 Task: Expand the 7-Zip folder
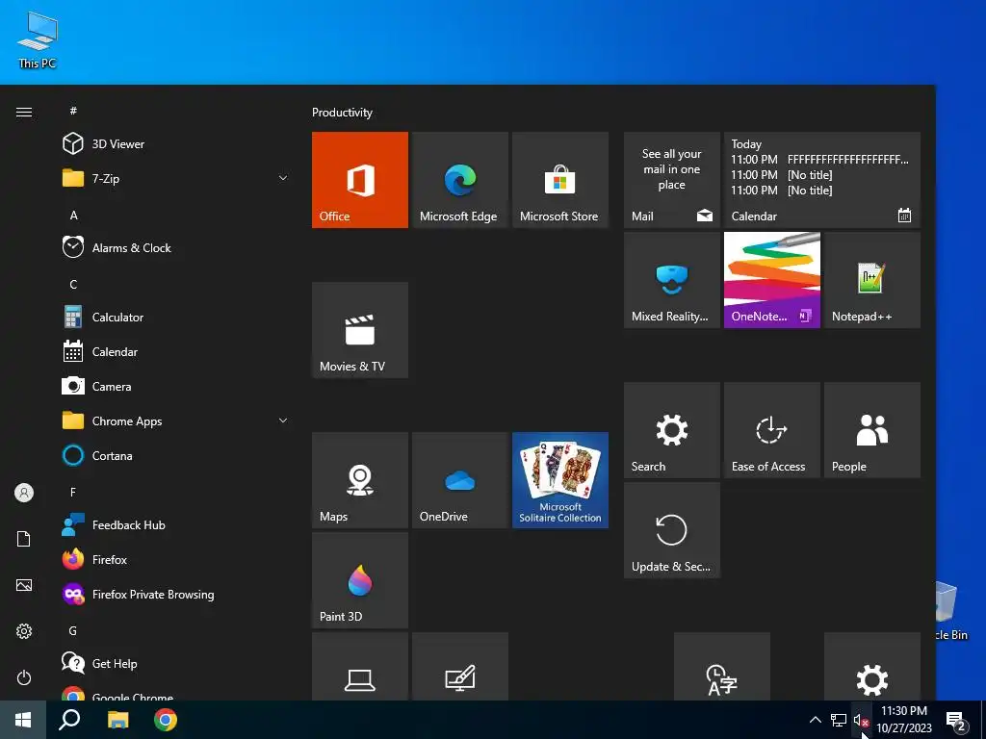coord(175,178)
